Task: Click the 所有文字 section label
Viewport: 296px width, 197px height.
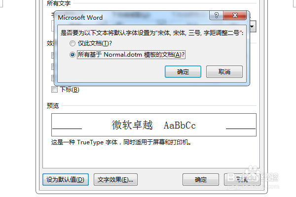Action: click(59, 3)
